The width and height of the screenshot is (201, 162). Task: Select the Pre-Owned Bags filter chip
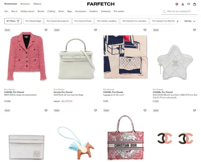click(33, 21)
